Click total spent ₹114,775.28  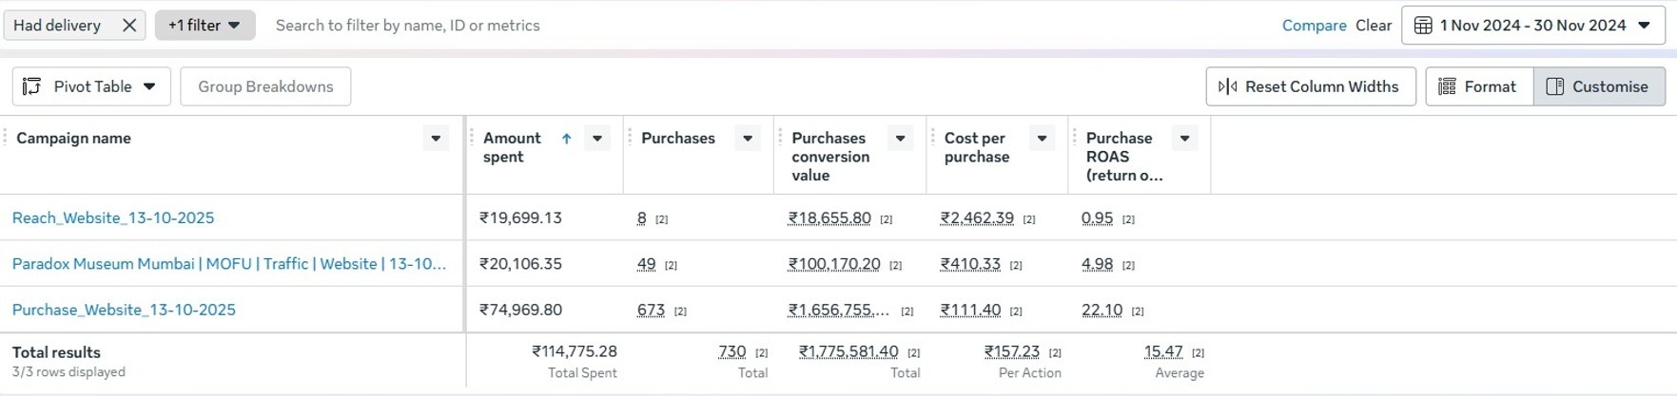coord(575,351)
